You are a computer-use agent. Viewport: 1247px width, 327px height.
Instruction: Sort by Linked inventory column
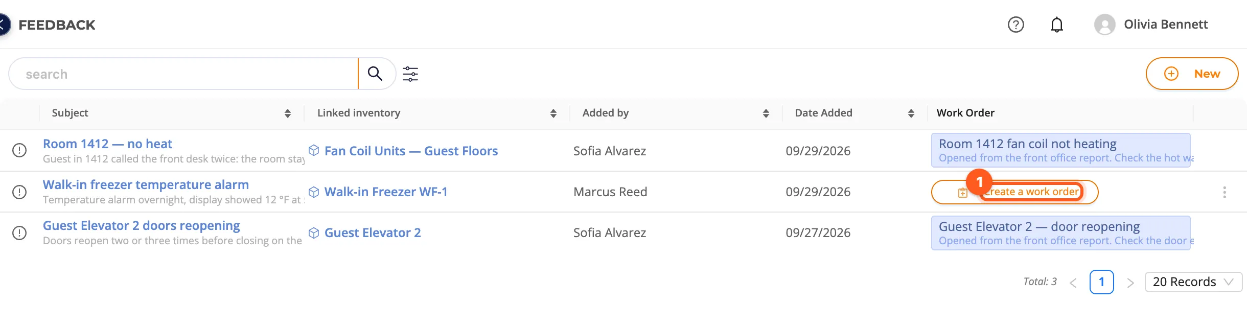point(553,113)
